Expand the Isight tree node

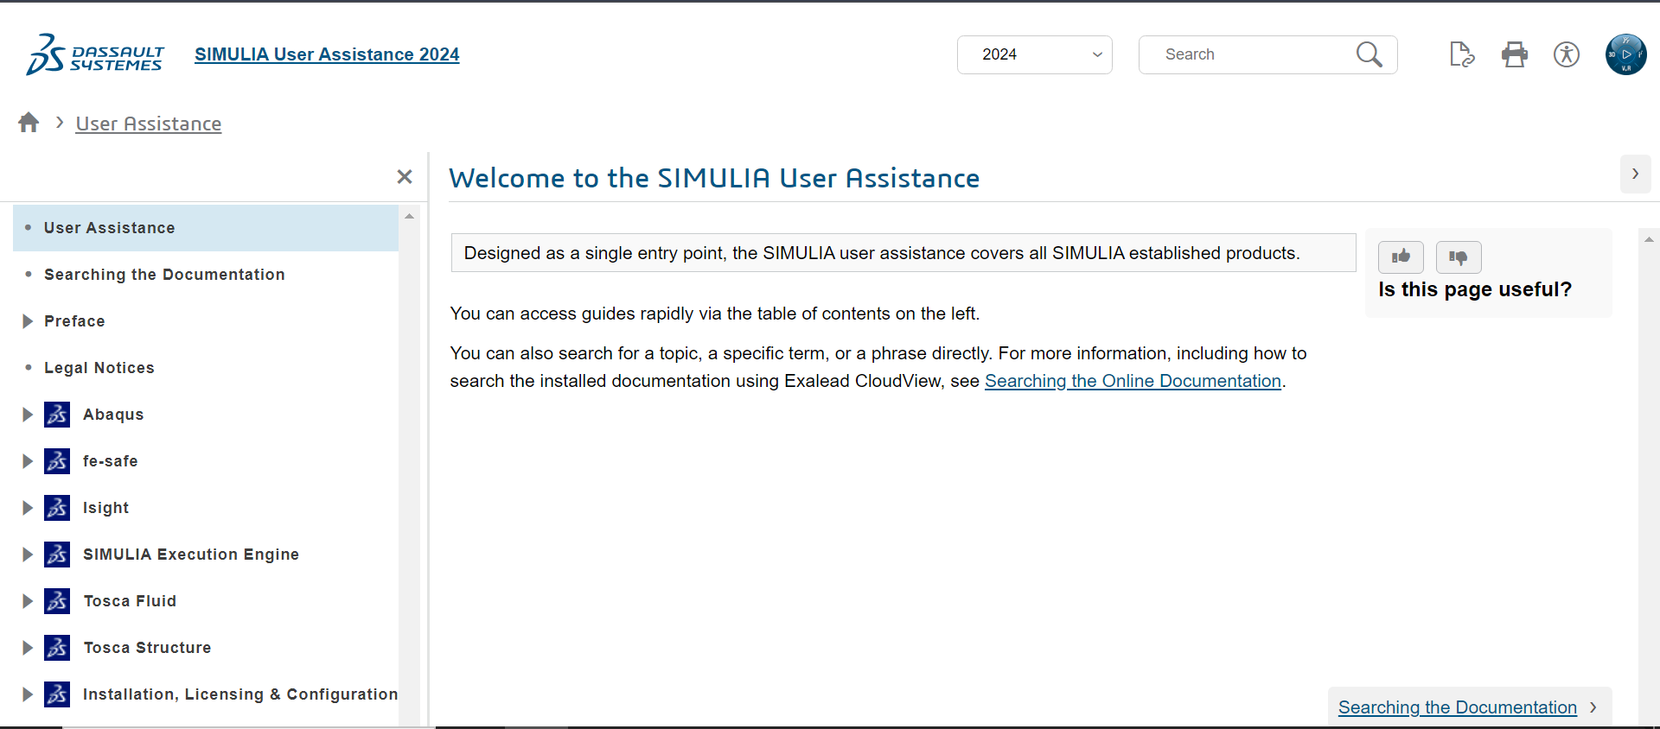[x=28, y=508]
